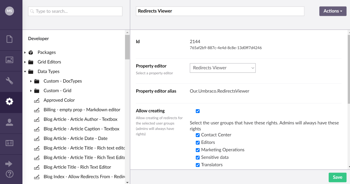Click the search magnifier icon
Screen dimensions: 350x184
pos(32,11)
